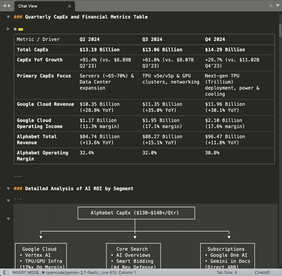Image resolution: width=282 pixels, height=276 pixels.
Task: Click the '$11.96 Billion (+30.1% YoY)' cell
Action: pos(225,107)
